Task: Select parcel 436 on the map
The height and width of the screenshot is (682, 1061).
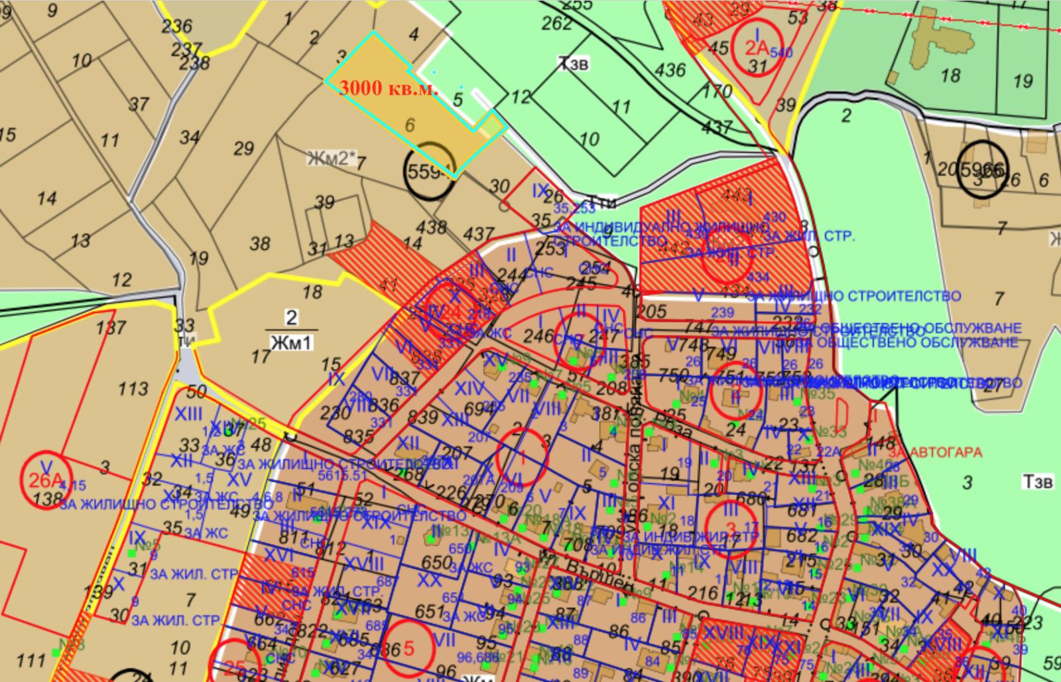Action: click(670, 70)
